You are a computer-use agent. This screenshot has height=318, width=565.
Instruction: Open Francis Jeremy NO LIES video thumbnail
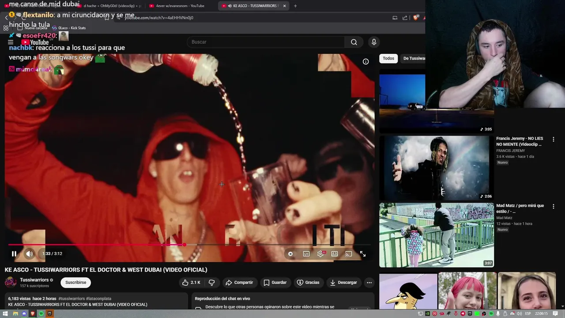coord(437,168)
